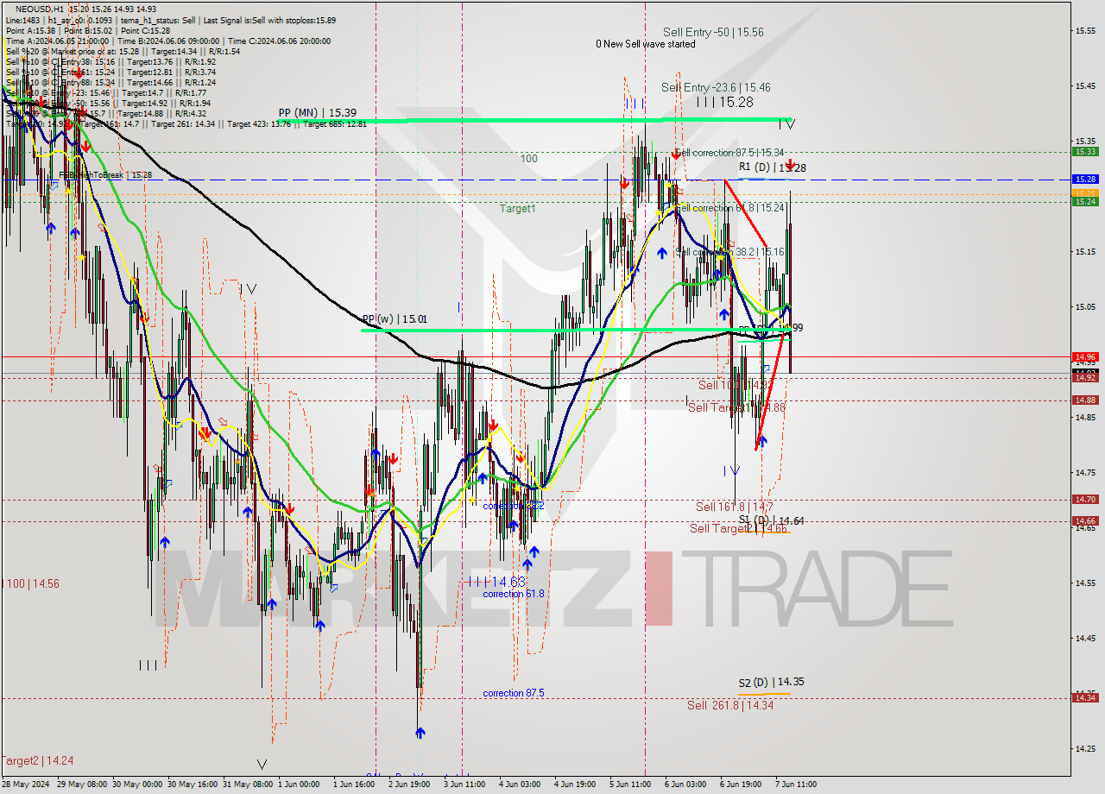
Task: Click the 'I I I 15.28' wave label
Action: 725,102
